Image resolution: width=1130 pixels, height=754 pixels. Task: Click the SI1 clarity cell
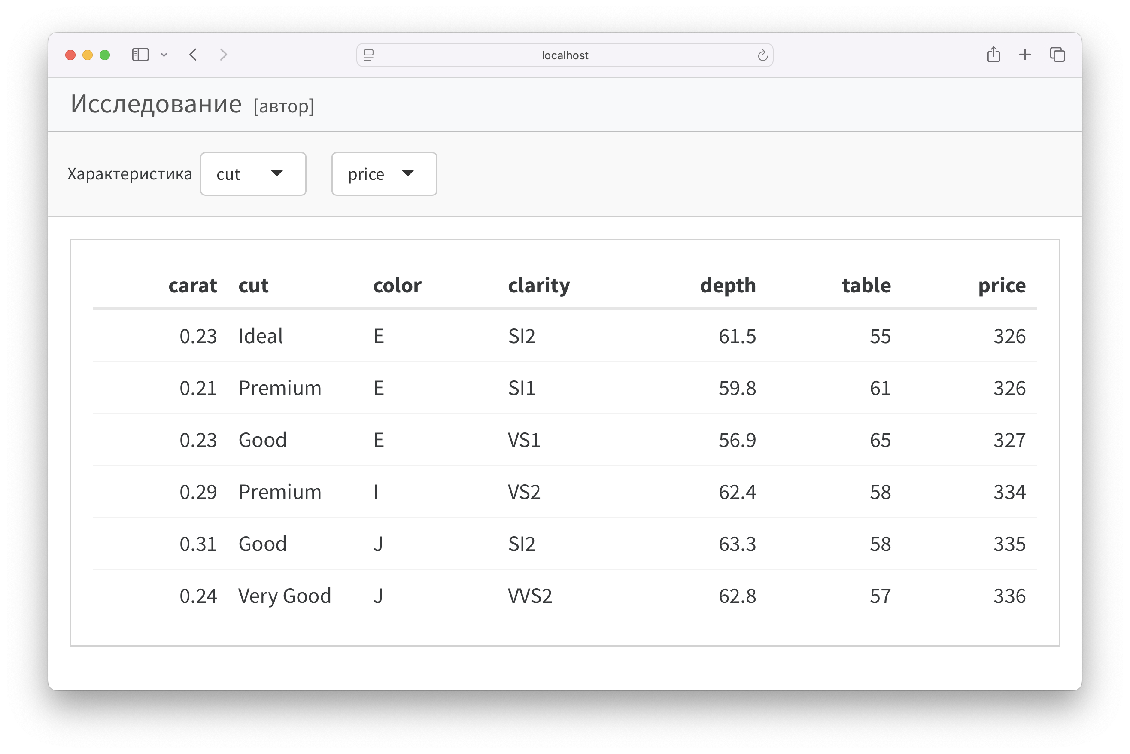522,389
